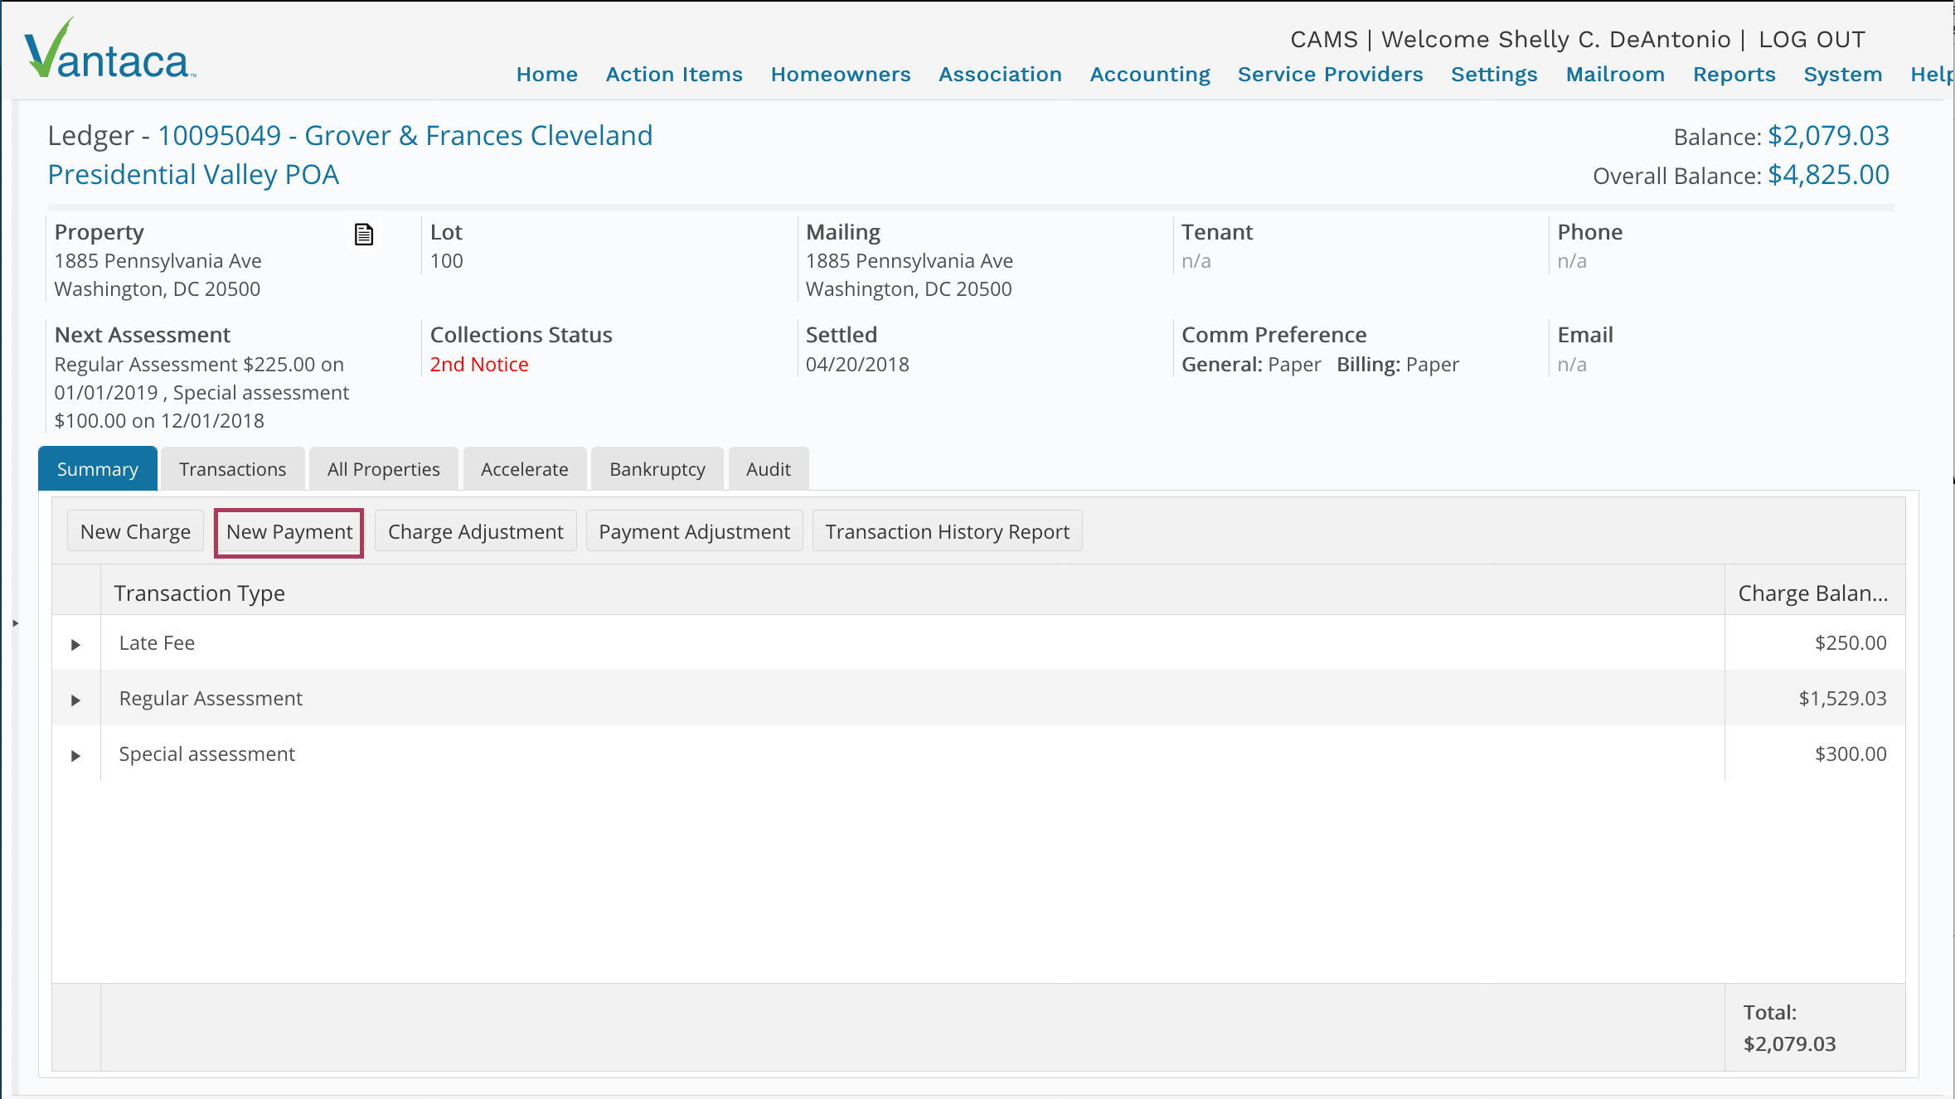This screenshot has height=1099, width=1955.
Task: Click the New Payment button
Action: (289, 532)
